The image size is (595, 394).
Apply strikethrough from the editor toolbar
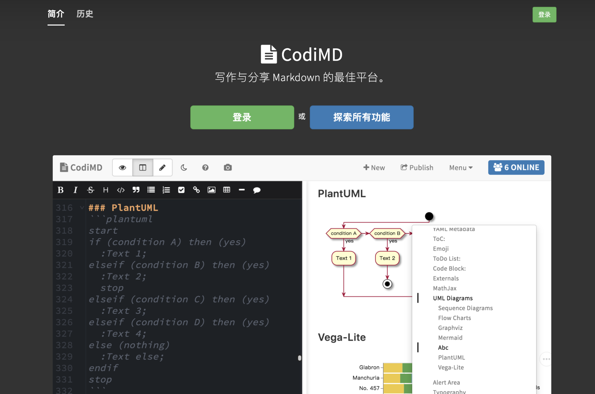(91, 190)
